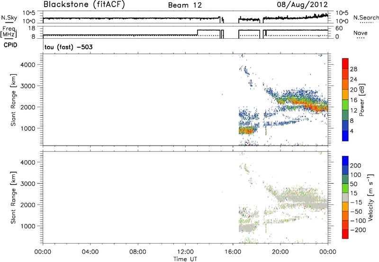Click the blue bottom of power colorbar
Image resolution: width=379 pixels, height=262 pixels.
(x=345, y=136)
